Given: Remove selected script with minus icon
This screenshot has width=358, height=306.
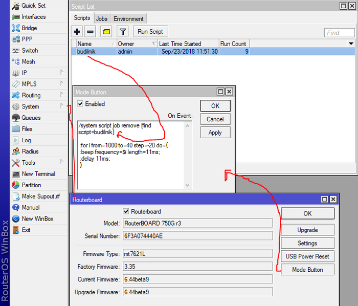Looking at the screenshot, I should 90,32.
